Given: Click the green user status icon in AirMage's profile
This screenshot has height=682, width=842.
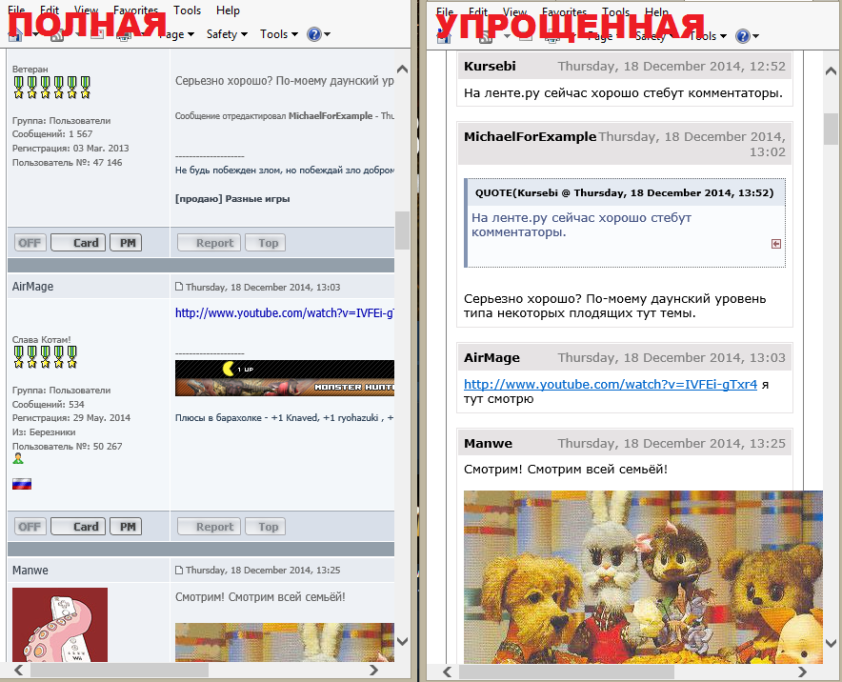Looking at the screenshot, I should 18,458.
